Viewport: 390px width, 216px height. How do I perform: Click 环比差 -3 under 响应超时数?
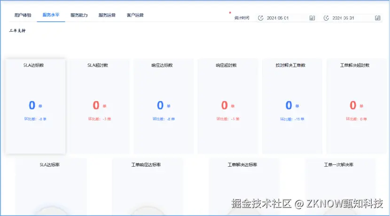228,119
